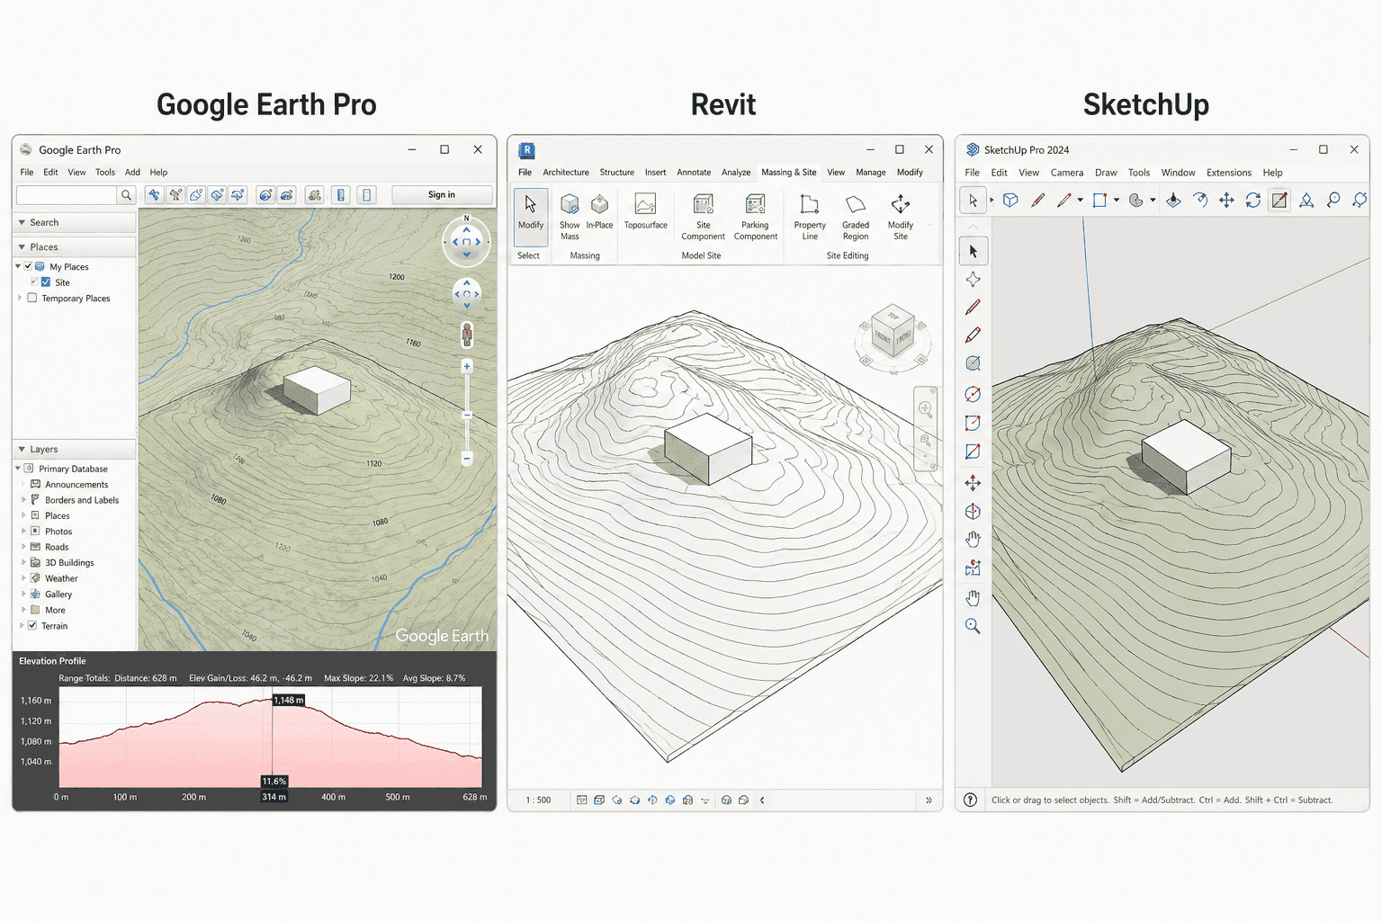The width and height of the screenshot is (1382, 921).
Task: Open SketchUp shape tool dropdown arrow
Action: point(1117,201)
